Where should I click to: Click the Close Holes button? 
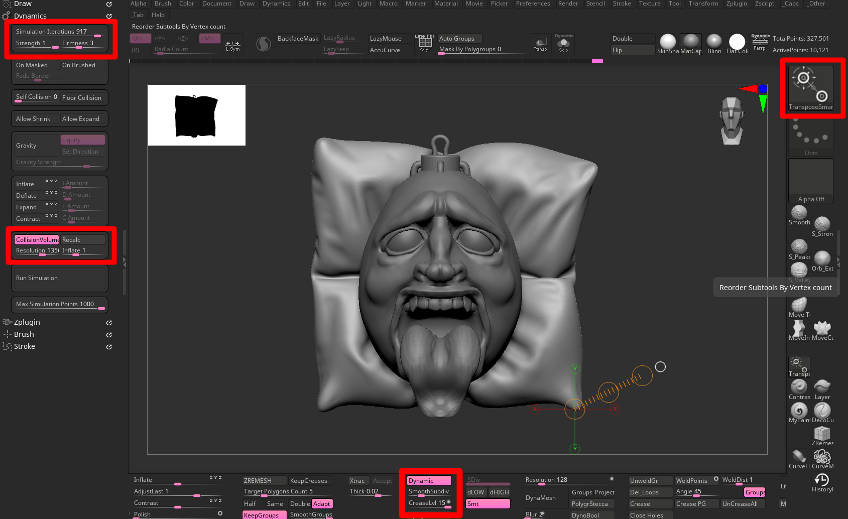pyautogui.click(x=651, y=515)
